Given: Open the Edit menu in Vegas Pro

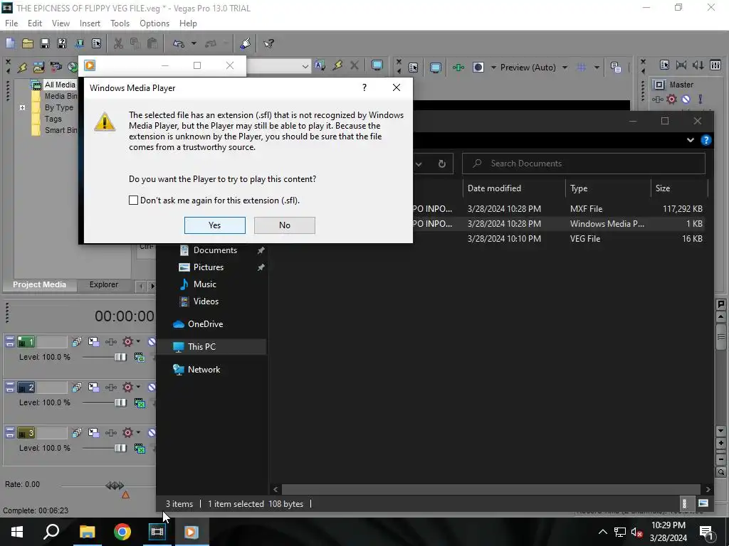Looking at the screenshot, I should click(x=35, y=23).
